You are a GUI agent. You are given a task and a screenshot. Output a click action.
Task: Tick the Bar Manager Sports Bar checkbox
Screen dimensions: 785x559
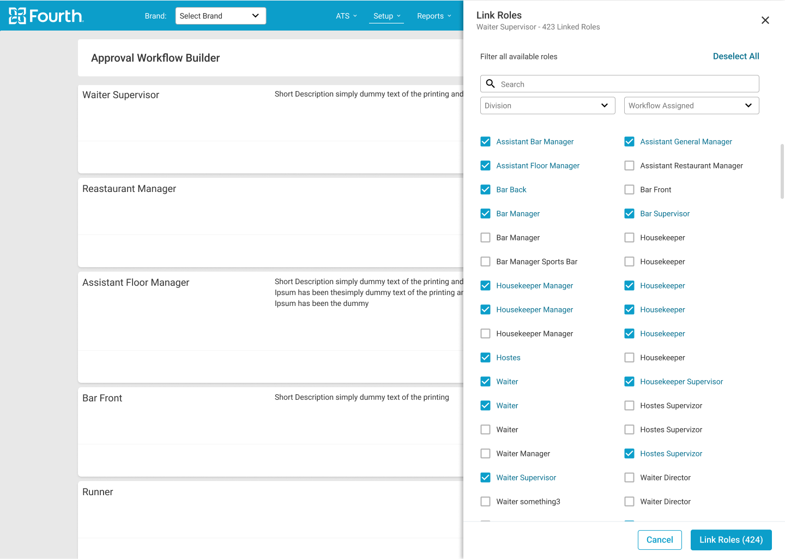point(485,262)
